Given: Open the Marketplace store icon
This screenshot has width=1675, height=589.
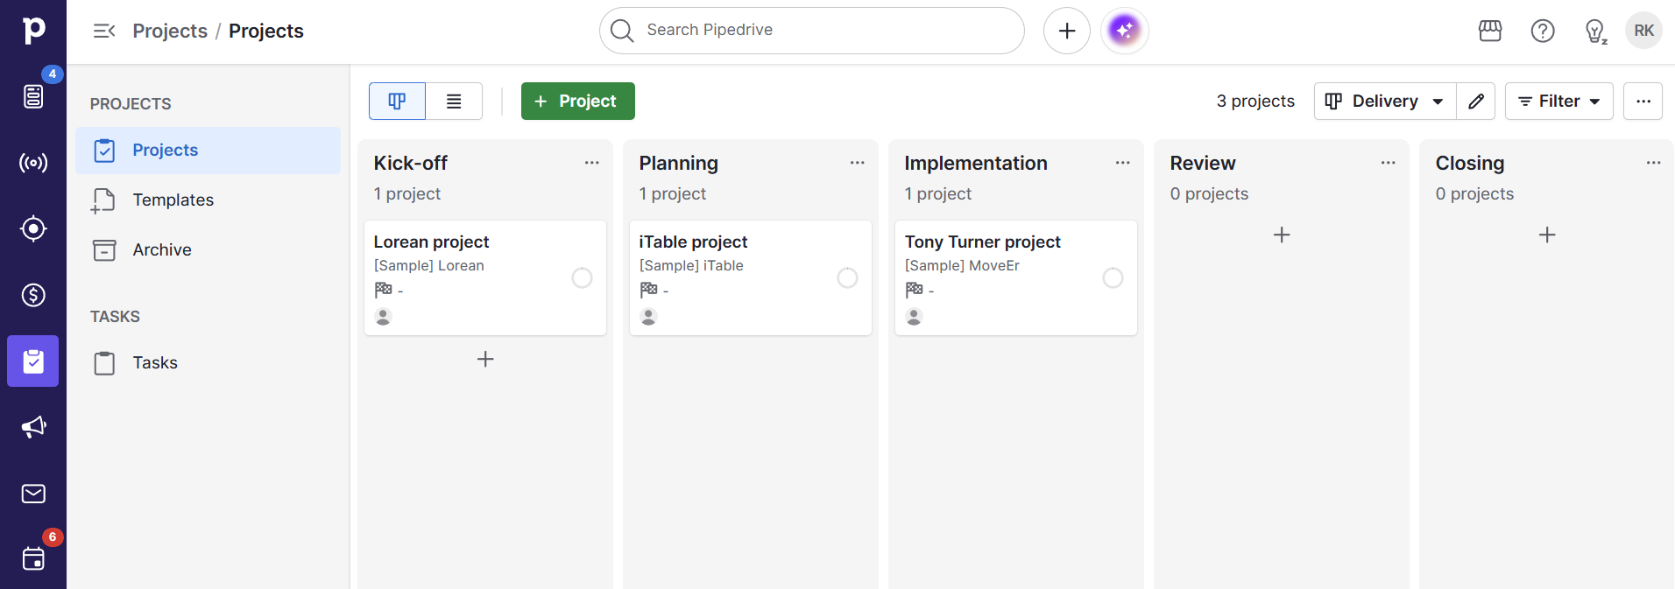Looking at the screenshot, I should point(1490,31).
